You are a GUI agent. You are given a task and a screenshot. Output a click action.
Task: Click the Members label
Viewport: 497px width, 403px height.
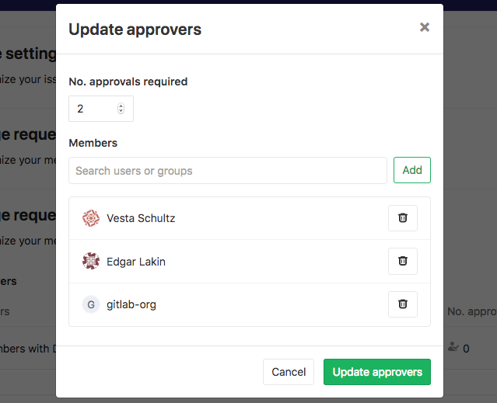(93, 143)
